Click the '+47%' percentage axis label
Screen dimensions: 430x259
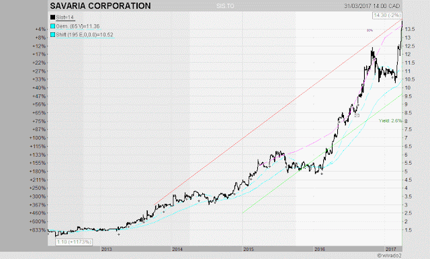(x=39, y=96)
